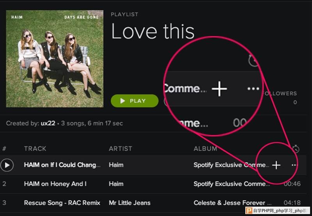
Task: Sort by duration using the clock icon
Action: tap(296, 149)
